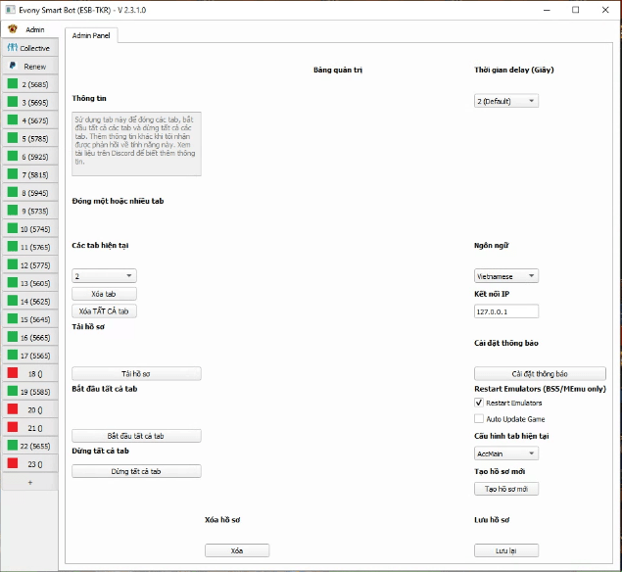Viewport: 622px width, 572px height.
Task: Open green status tab 19 (5585)
Action: (x=29, y=391)
